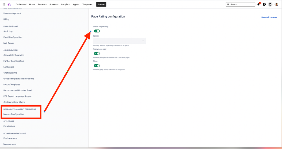Expand the Recent menu
The height and width of the screenshot is (149, 282).
pos(42,4)
